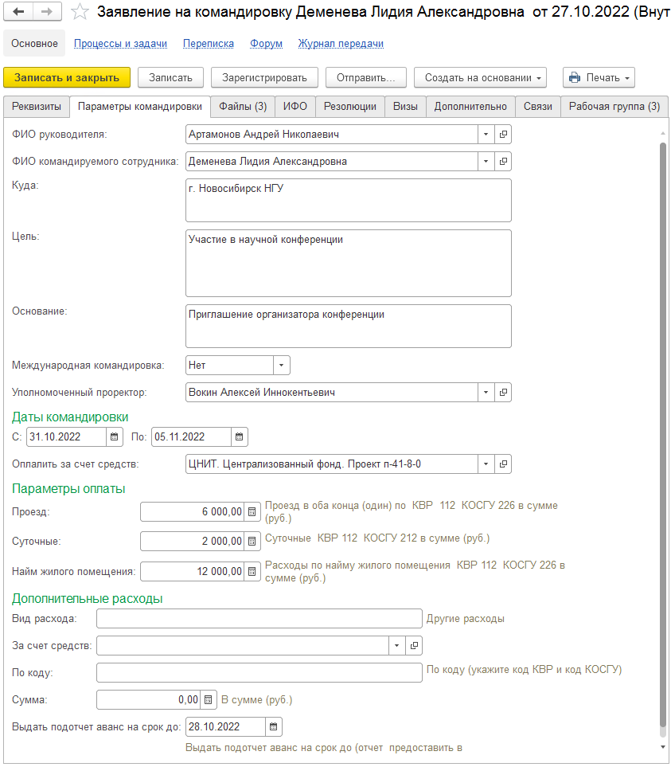Open Создать на основании dropdown menu
The height and width of the screenshot is (767, 671).
click(x=481, y=78)
